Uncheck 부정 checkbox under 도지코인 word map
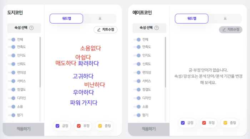Image resolution: width=250 pixels, height=139 pixels. pyautogui.click(x=79, y=126)
